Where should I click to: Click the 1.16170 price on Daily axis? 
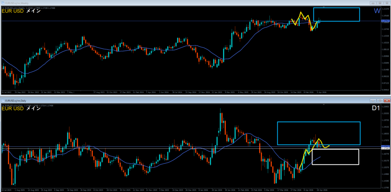(386, 161)
